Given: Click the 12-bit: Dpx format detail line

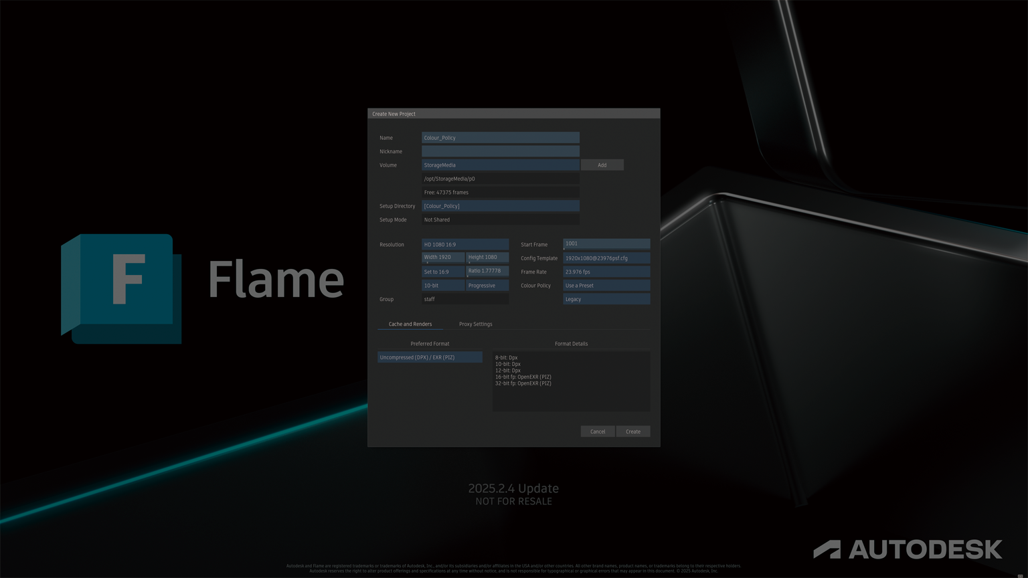Looking at the screenshot, I should (507, 371).
